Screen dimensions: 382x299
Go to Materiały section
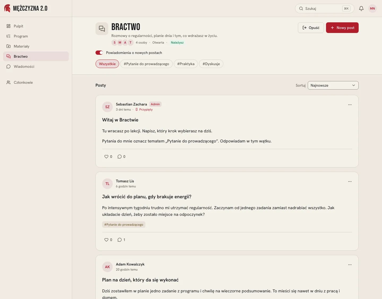click(36, 46)
